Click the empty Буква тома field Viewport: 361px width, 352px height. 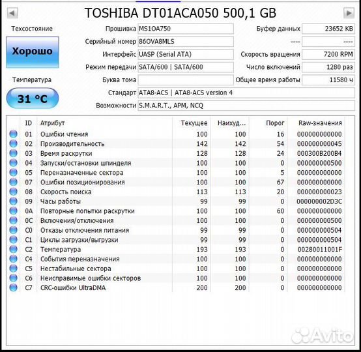(186, 80)
